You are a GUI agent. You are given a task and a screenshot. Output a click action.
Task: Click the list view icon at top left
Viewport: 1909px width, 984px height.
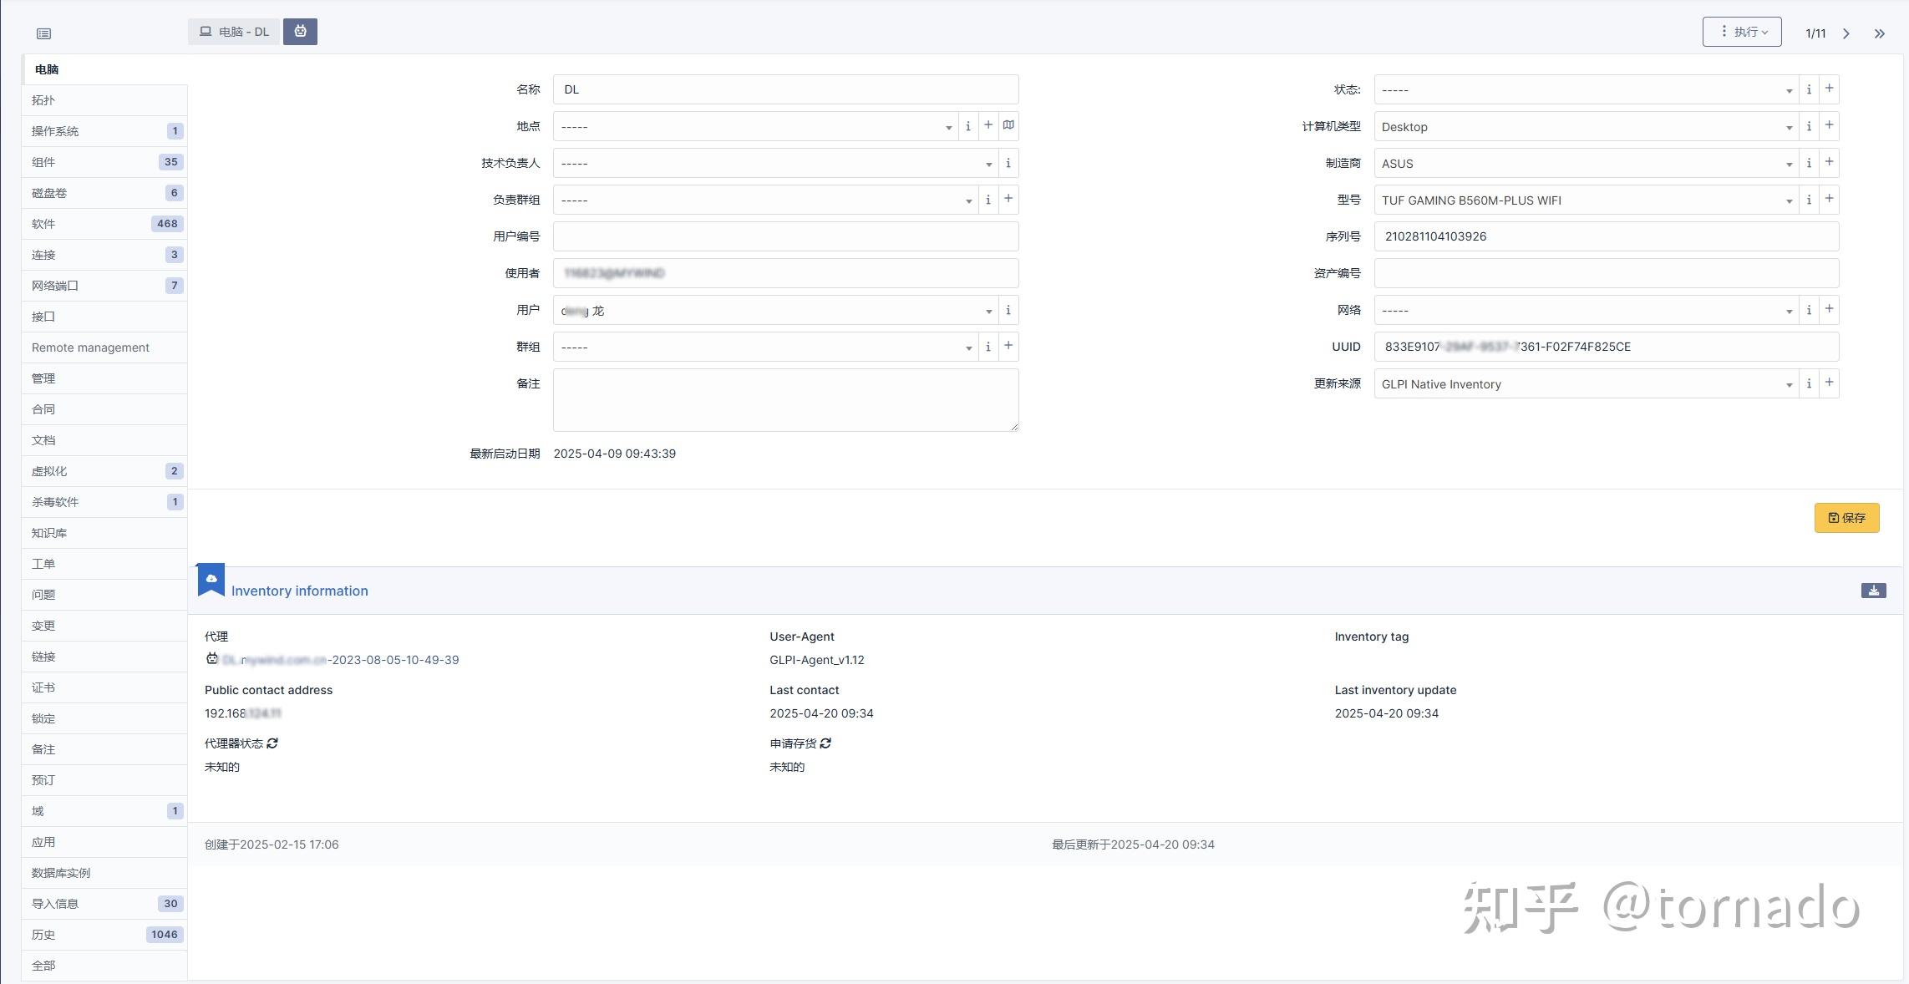[x=44, y=33]
